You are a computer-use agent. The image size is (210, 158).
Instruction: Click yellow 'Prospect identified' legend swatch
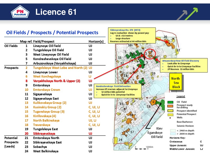pyautogui.click(x=170, y=111)
